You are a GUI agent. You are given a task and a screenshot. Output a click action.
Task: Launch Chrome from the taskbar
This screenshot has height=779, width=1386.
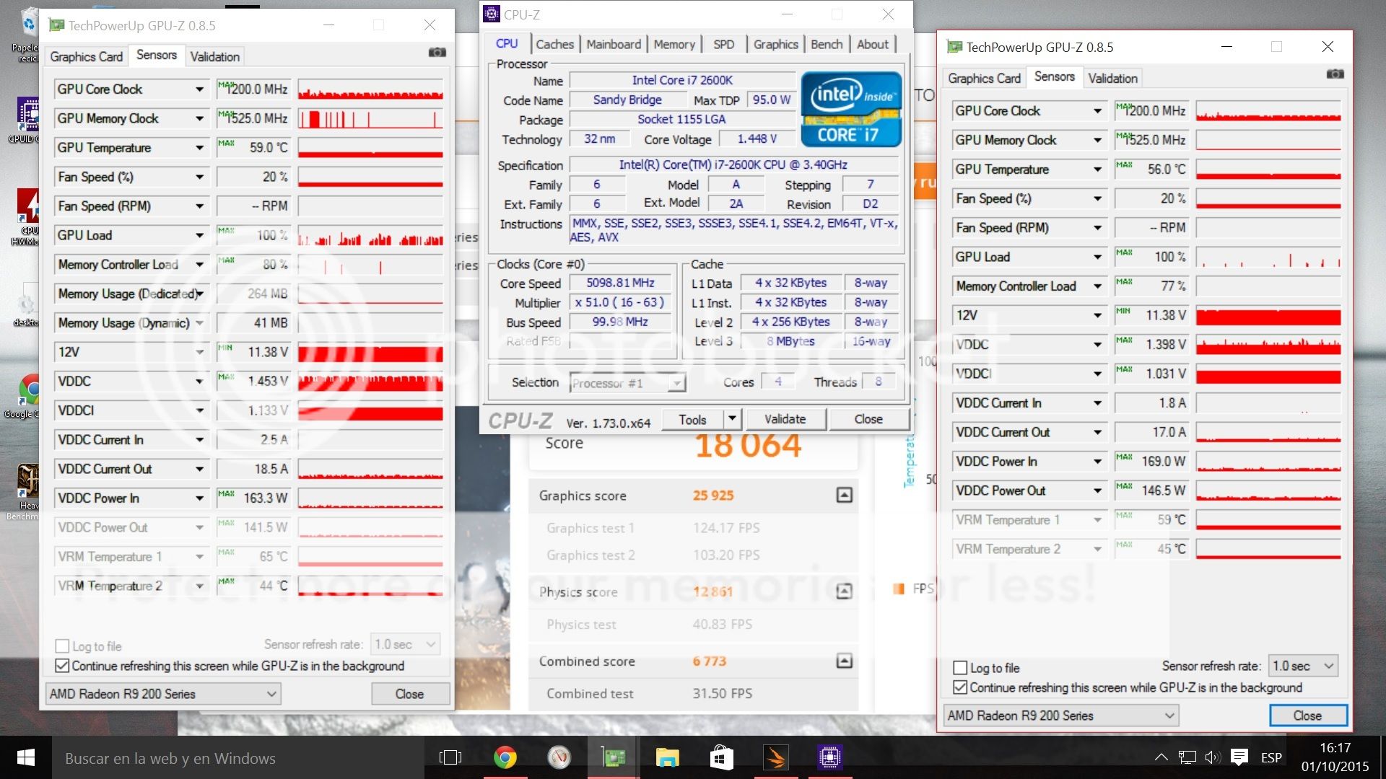505,757
